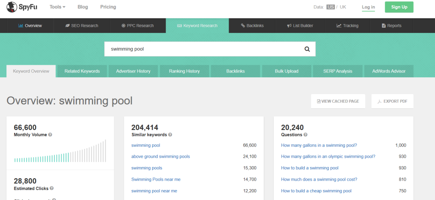
Task: Switch to the SERP Analysis tab
Action: pos(338,71)
